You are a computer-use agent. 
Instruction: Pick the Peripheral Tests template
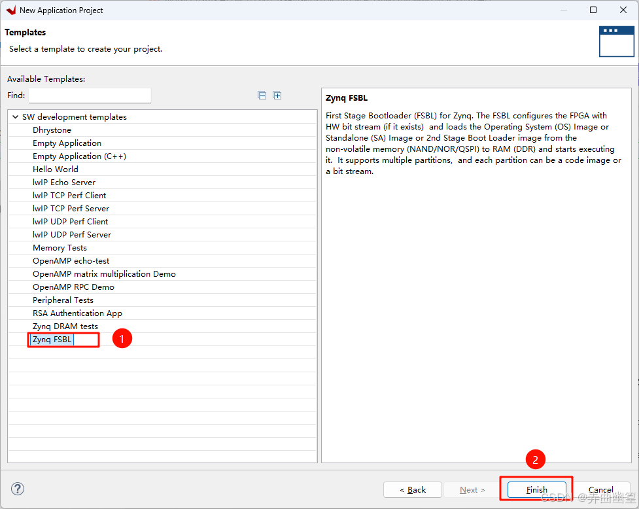[x=63, y=300]
